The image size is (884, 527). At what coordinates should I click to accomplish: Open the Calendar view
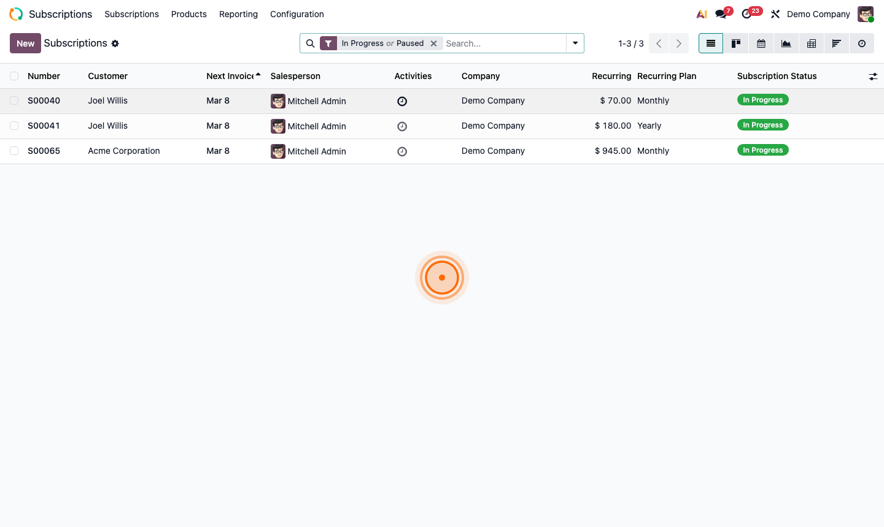coord(761,44)
